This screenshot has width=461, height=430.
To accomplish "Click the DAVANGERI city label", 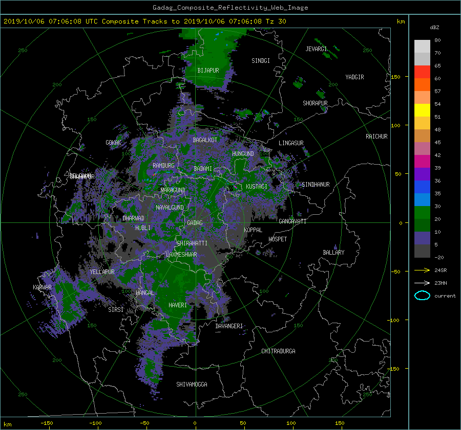I will pyautogui.click(x=229, y=326).
